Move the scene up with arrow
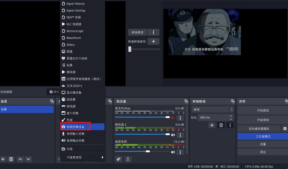This screenshot has height=169, width=288. point(20,159)
